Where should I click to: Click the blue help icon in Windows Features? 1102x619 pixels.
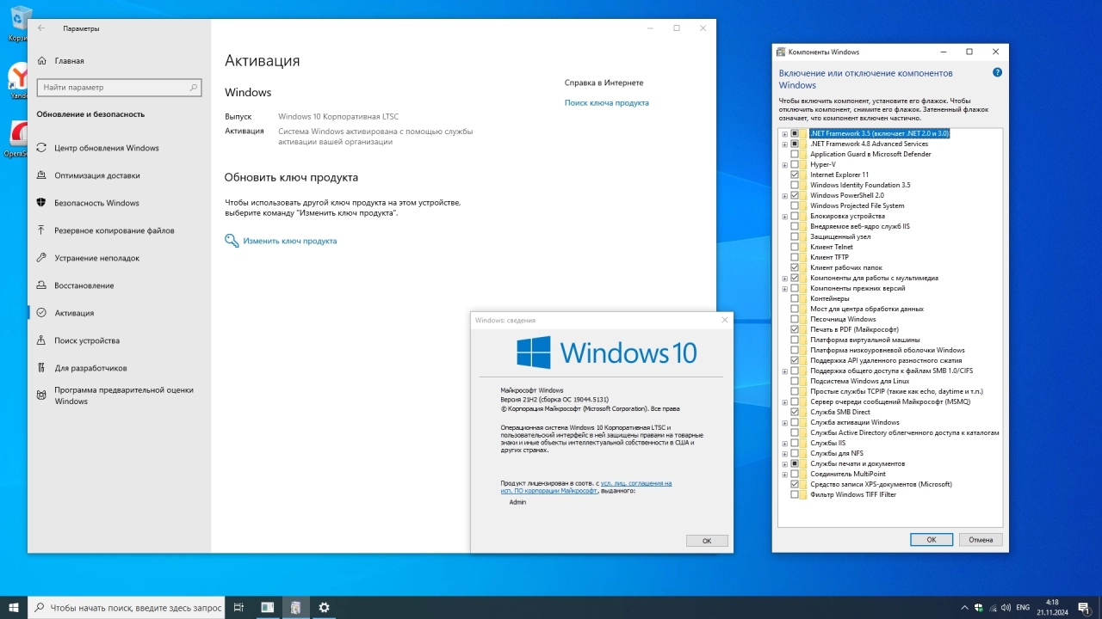point(997,73)
